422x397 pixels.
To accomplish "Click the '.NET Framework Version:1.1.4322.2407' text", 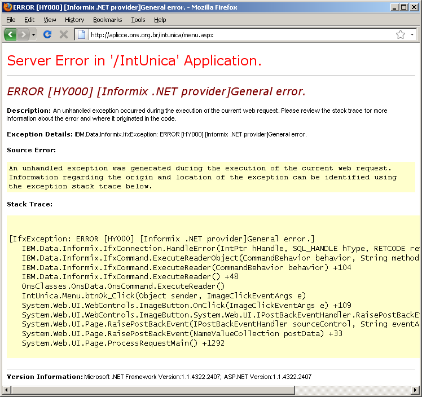I will (166, 377).
